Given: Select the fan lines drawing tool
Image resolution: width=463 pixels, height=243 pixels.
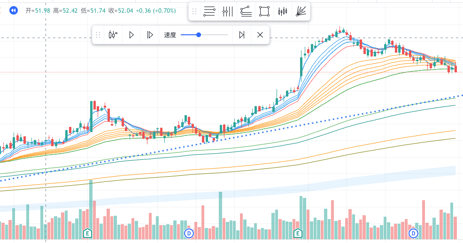Looking at the screenshot, I should tap(301, 12).
